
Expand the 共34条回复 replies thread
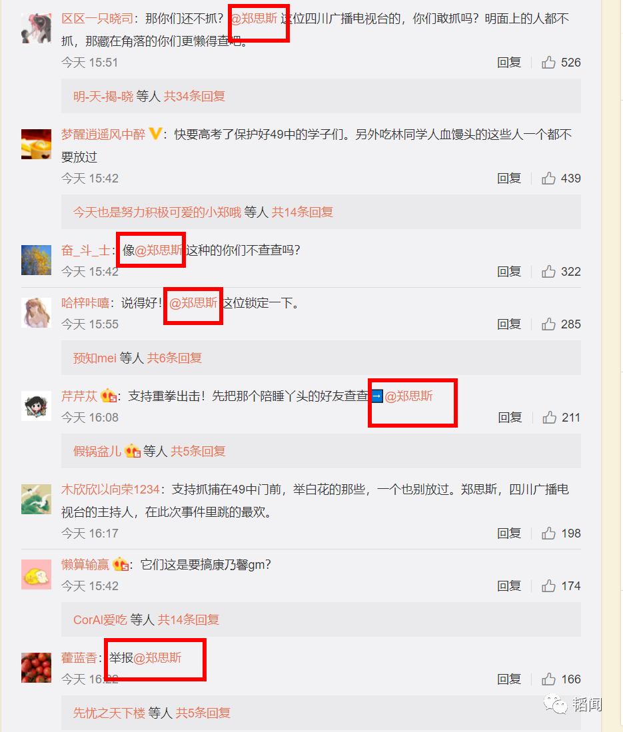coord(195,96)
